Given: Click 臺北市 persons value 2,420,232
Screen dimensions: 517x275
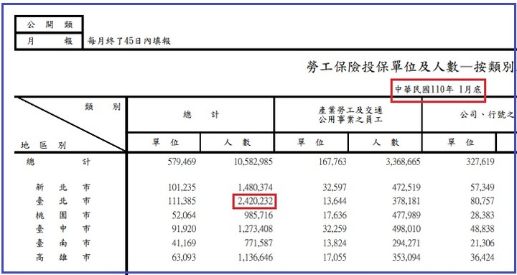Looking at the screenshot, I should 254,201.
